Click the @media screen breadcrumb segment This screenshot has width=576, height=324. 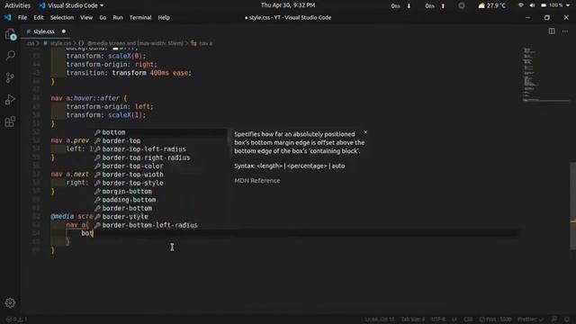[x=131, y=43]
